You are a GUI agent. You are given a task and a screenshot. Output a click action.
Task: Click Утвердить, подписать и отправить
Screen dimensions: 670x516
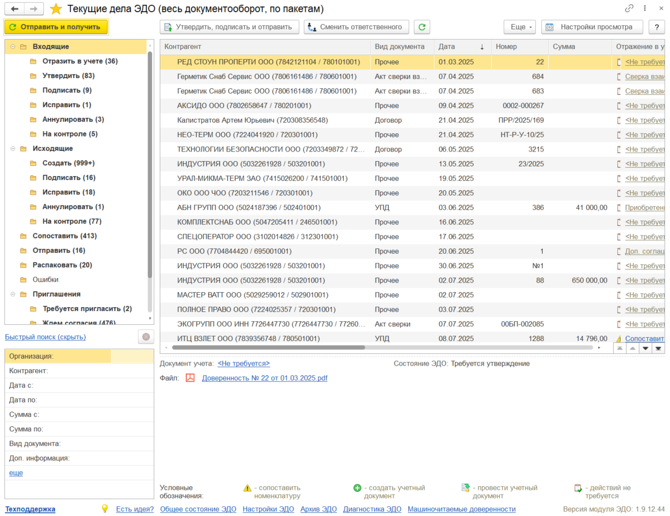[228, 27]
